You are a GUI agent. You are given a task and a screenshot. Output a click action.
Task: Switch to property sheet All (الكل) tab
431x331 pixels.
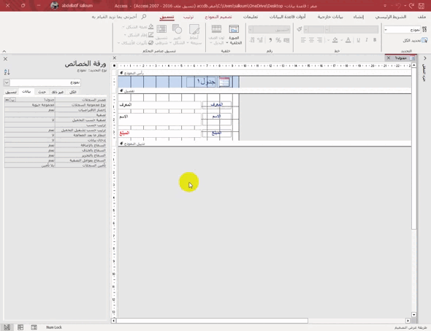pos(72,92)
